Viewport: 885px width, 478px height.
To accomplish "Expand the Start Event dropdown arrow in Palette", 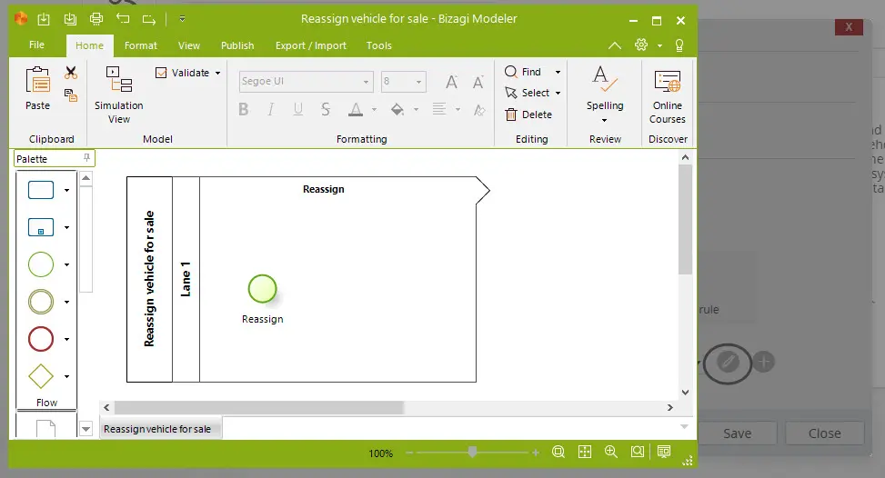I will pos(66,265).
